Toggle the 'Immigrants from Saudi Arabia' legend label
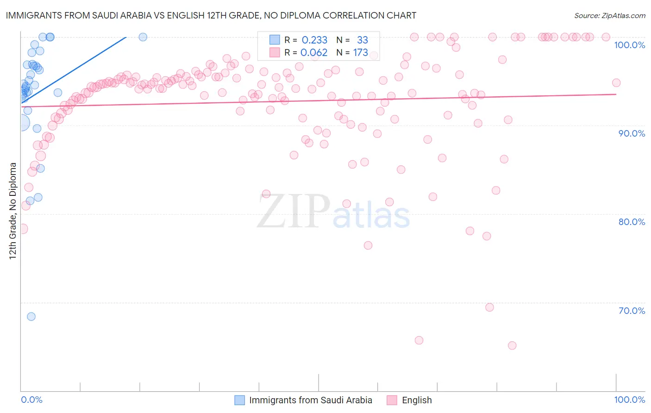This screenshot has height=413, width=651. [x=310, y=400]
